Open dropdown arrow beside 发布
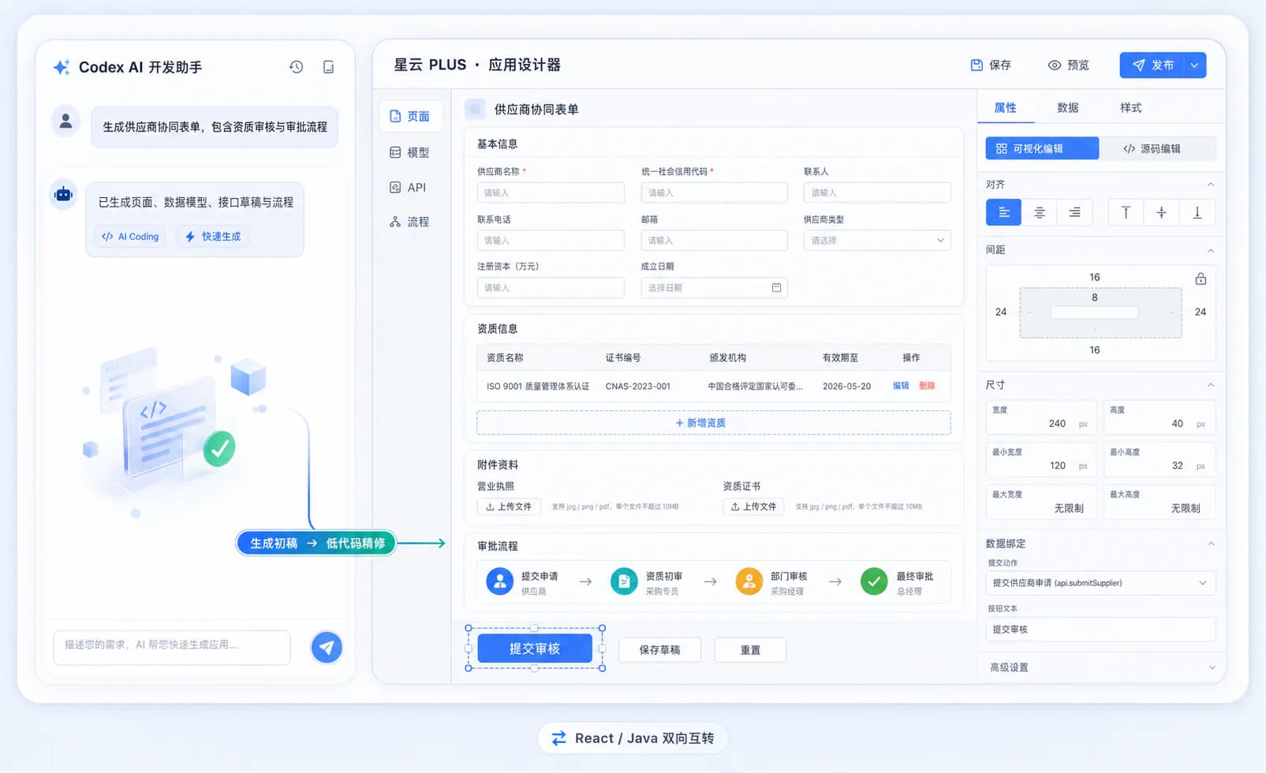Viewport: 1266px width, 773px height. click(x=1195, y=65)
